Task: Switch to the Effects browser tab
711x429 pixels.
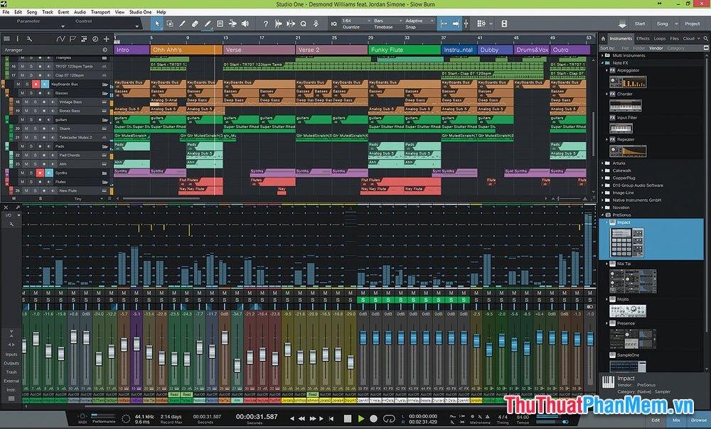Action: click(643, 38)
